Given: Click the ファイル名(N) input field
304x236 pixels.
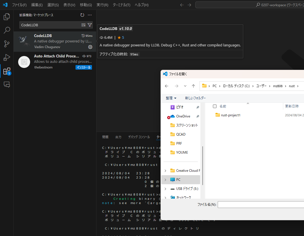Looking at the screenshot, I should 261,205.
